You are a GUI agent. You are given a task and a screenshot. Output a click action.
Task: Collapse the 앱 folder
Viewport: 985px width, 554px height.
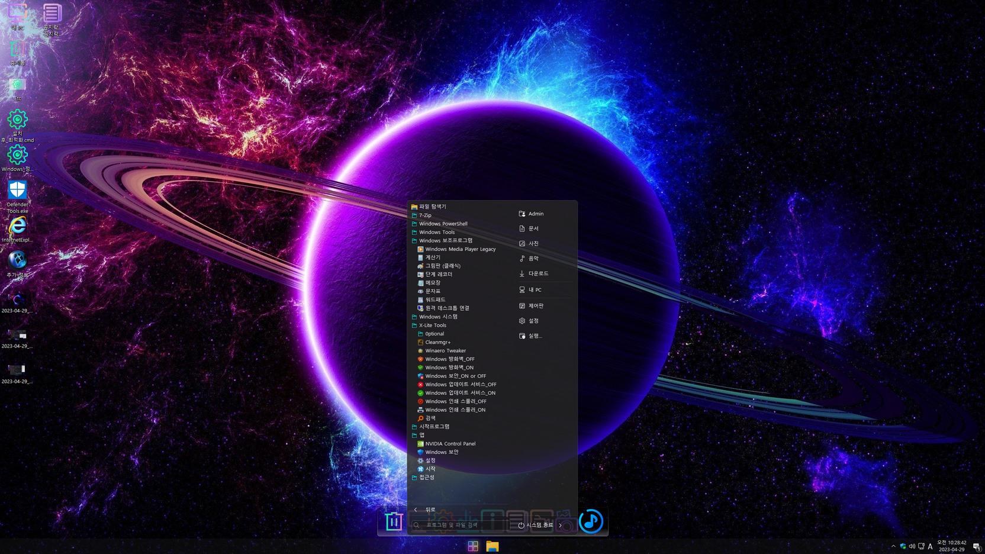[x=417, y=435]
